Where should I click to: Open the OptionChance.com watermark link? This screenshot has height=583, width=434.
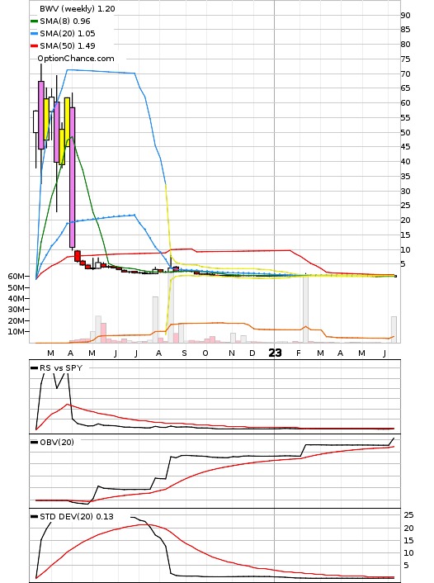pos(76,59)
